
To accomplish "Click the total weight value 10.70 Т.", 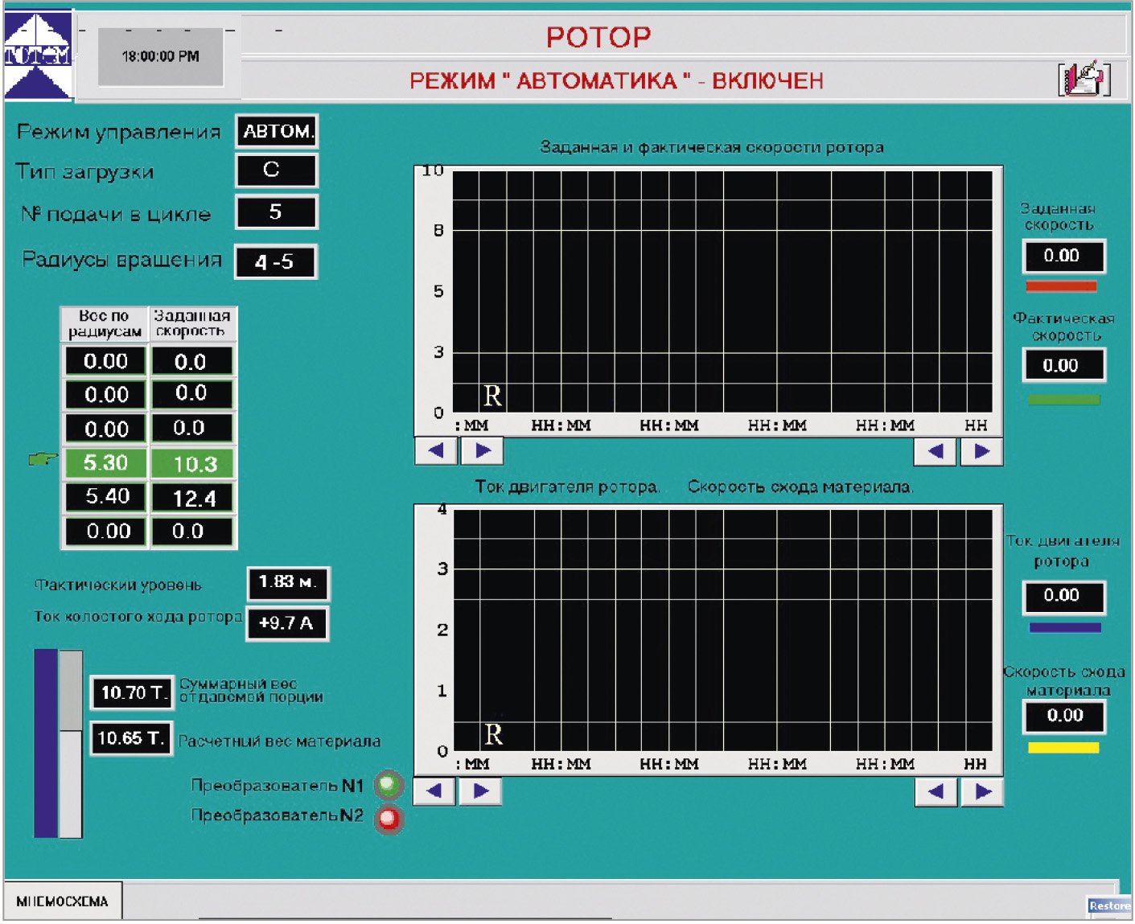I will tap(132, 692).
